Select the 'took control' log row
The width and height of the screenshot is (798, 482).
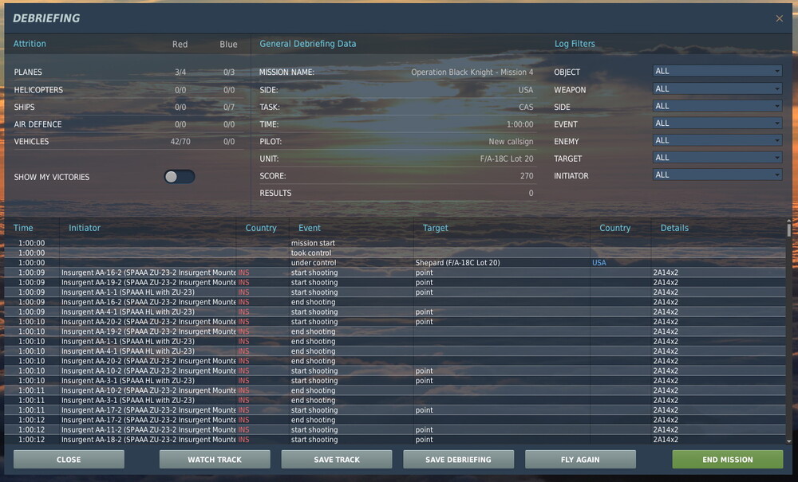pyautogui.click(x=394, y=253)
